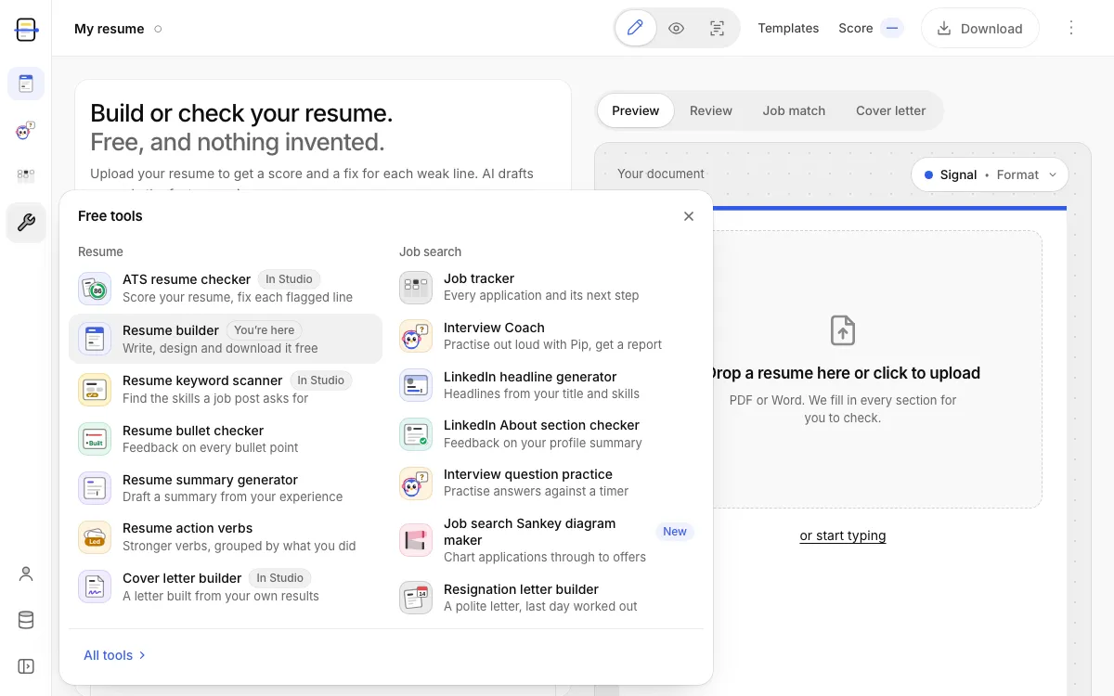Switch to eye preview mode
The image size is (1114, 696).
tap(677, 28)
